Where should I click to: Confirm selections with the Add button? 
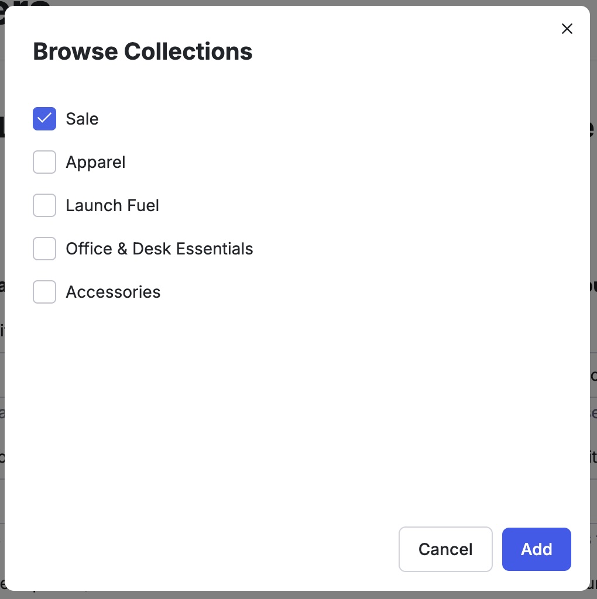[x=536, y=549]
